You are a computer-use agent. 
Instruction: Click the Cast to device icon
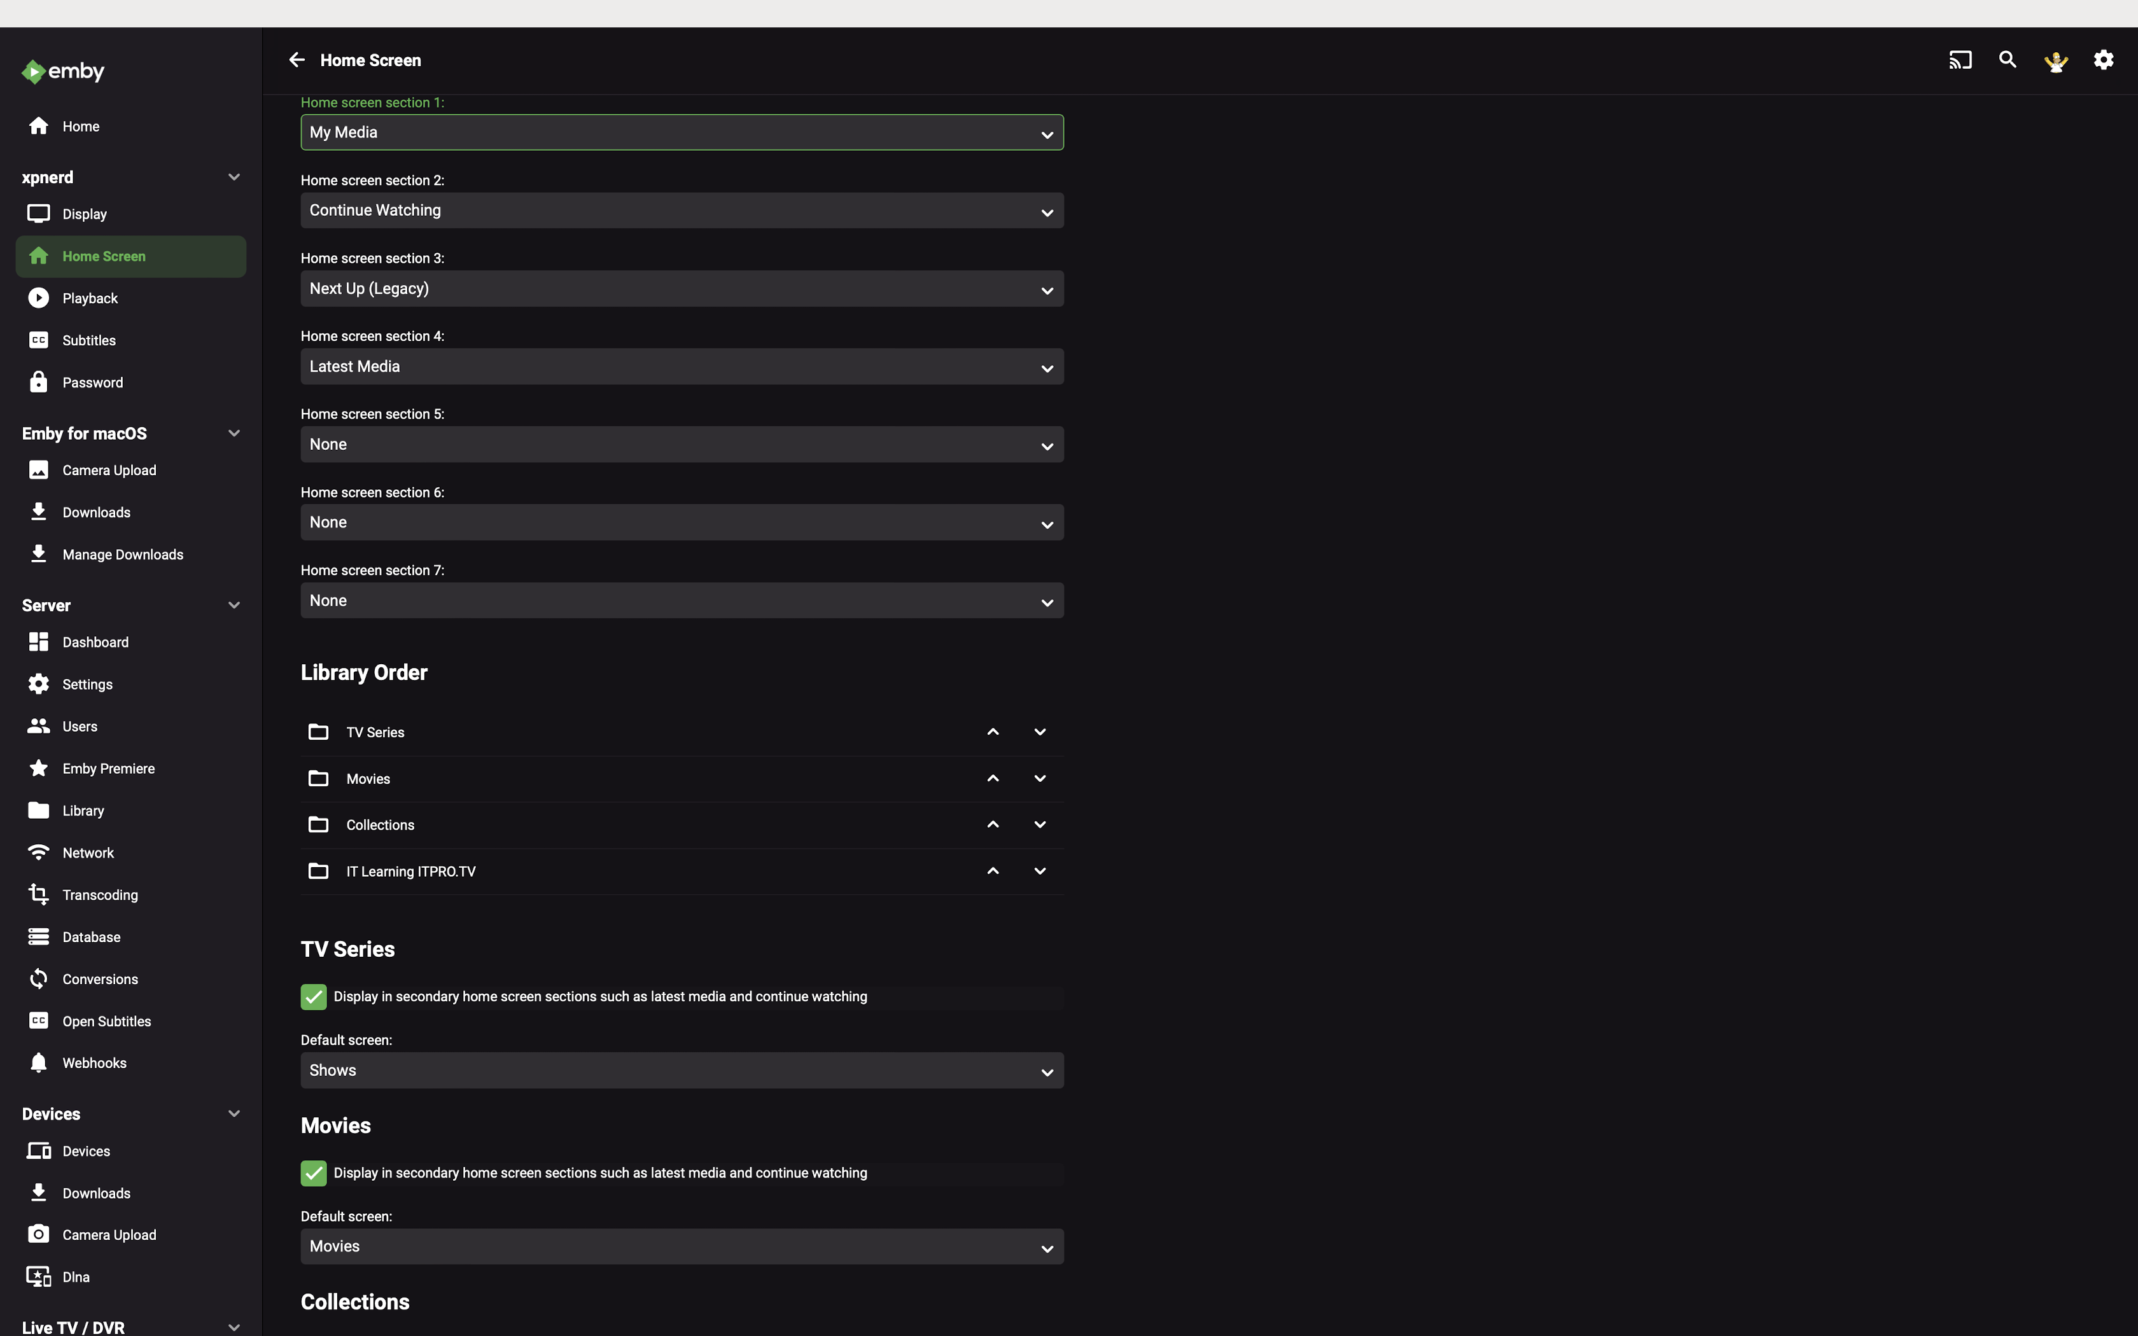click(x=1960, y=60)
